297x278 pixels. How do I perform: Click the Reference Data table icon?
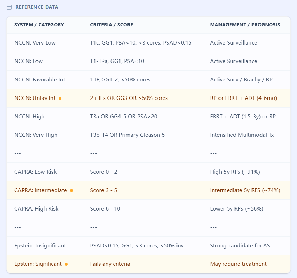[9, 7]
